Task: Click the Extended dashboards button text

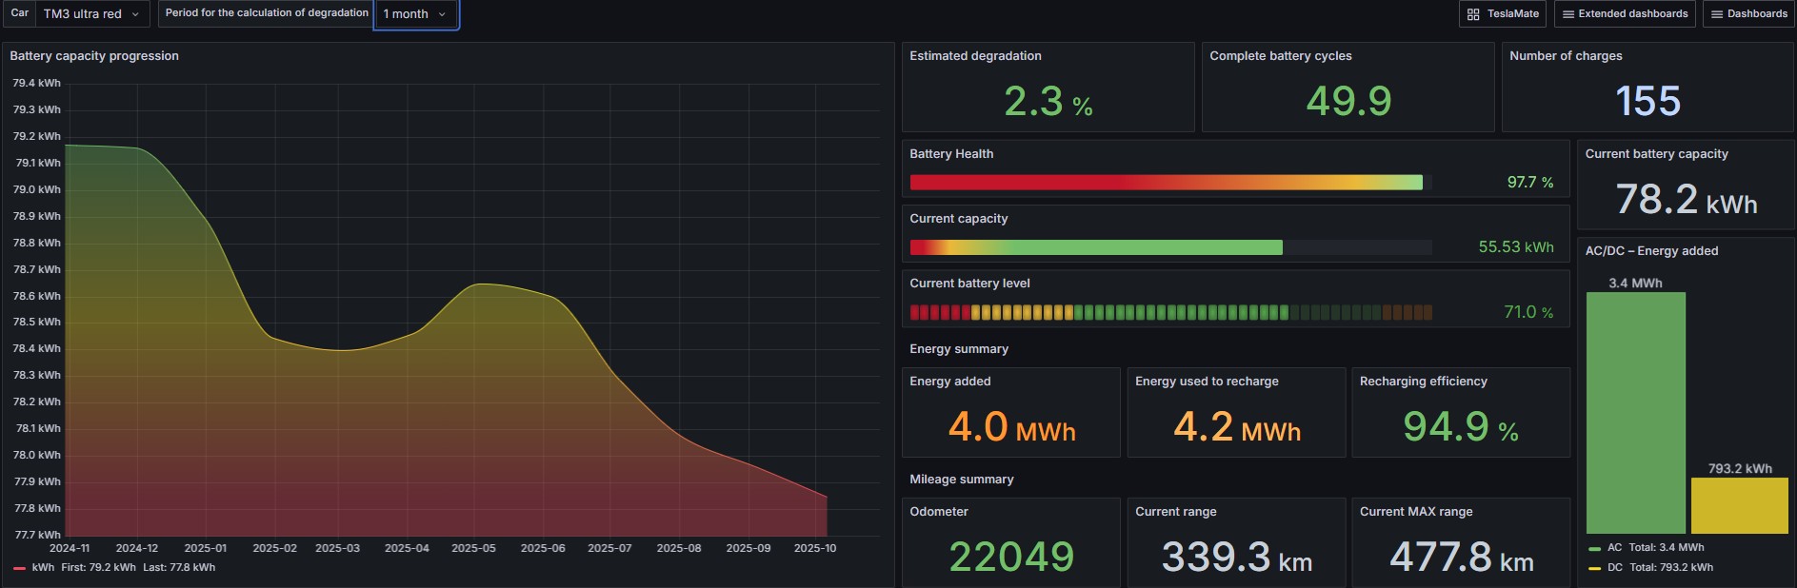Action: click(x=1632, y=14)
